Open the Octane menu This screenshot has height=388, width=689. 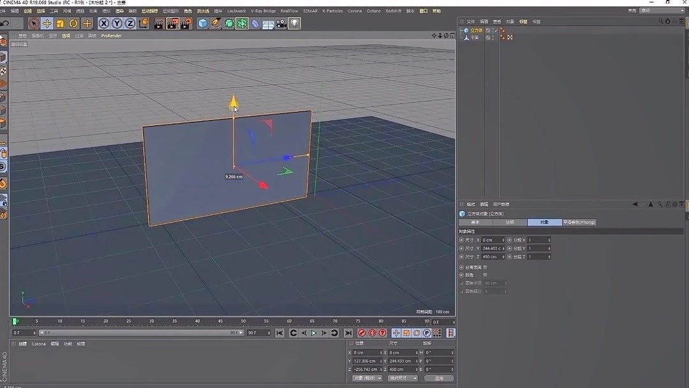coord(374,10)
